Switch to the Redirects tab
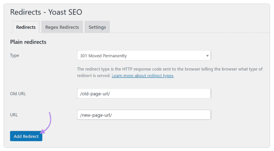Viewport: 274px width, 151px height. (26, 27)
